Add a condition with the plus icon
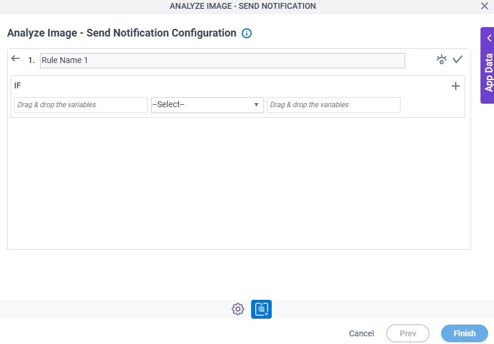This screenshot has width=494, height=344. [456, 86]
